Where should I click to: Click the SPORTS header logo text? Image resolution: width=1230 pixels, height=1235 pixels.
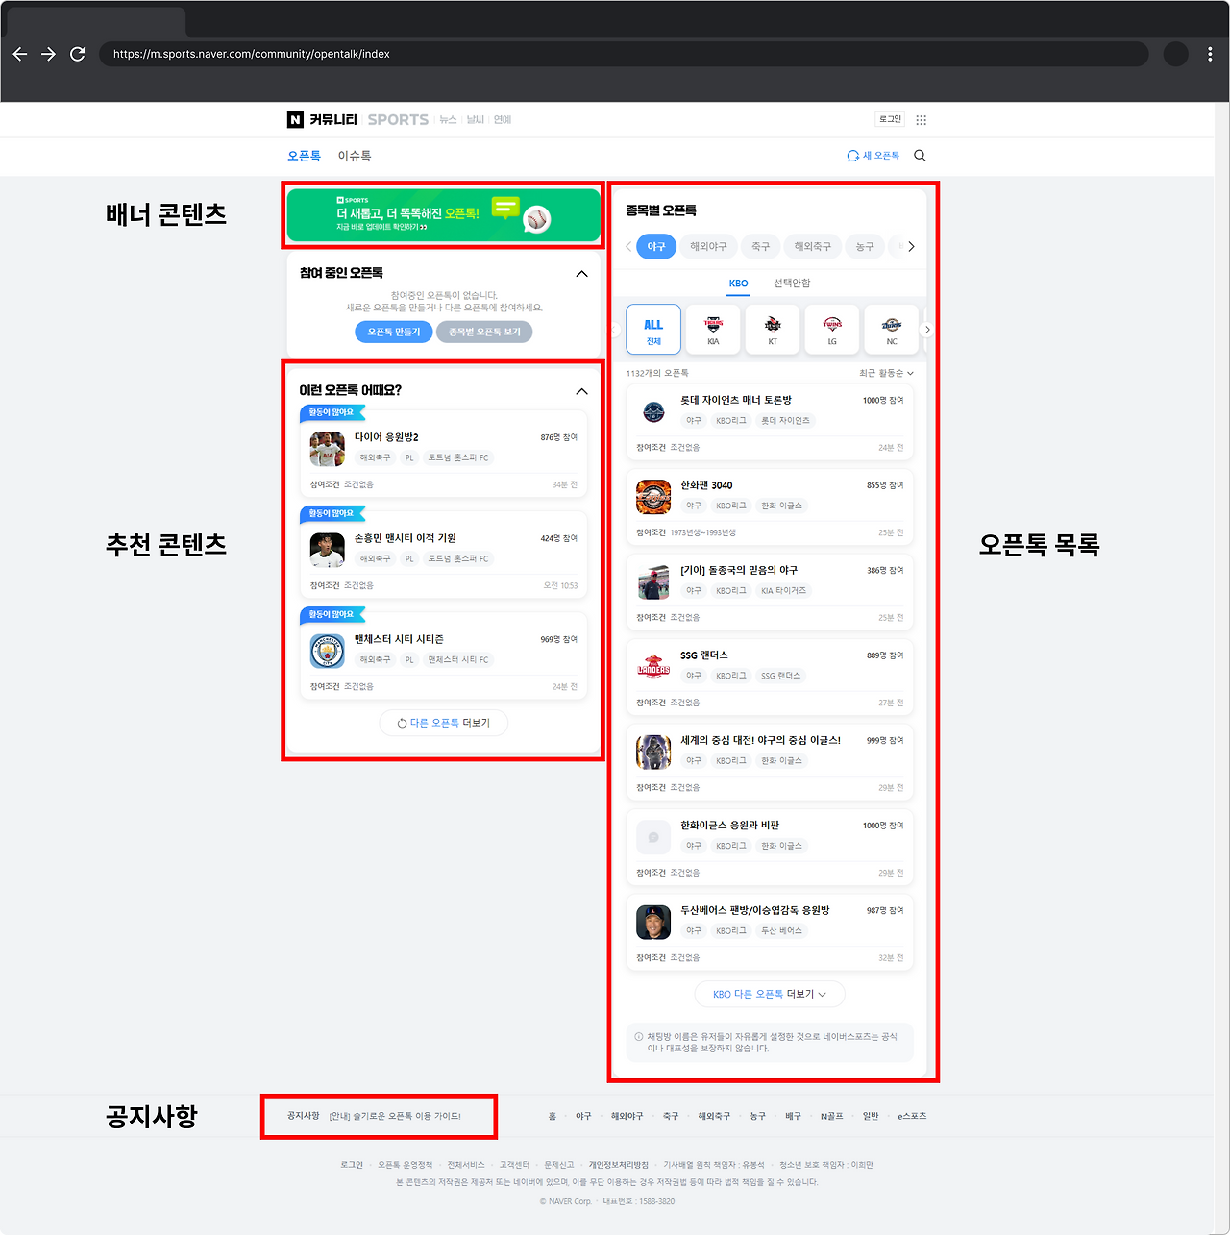[398, 120]
